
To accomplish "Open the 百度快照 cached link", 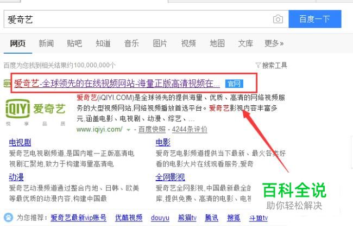I will tap(152, 129).
